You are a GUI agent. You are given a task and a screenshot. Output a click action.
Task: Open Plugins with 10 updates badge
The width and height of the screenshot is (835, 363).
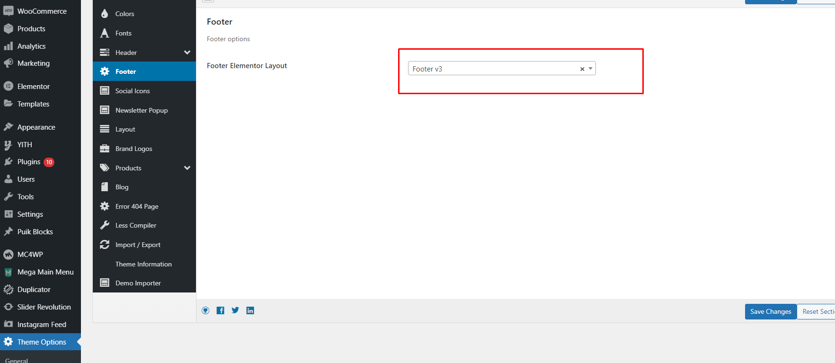pyautogui.click(x=29, y=162)
